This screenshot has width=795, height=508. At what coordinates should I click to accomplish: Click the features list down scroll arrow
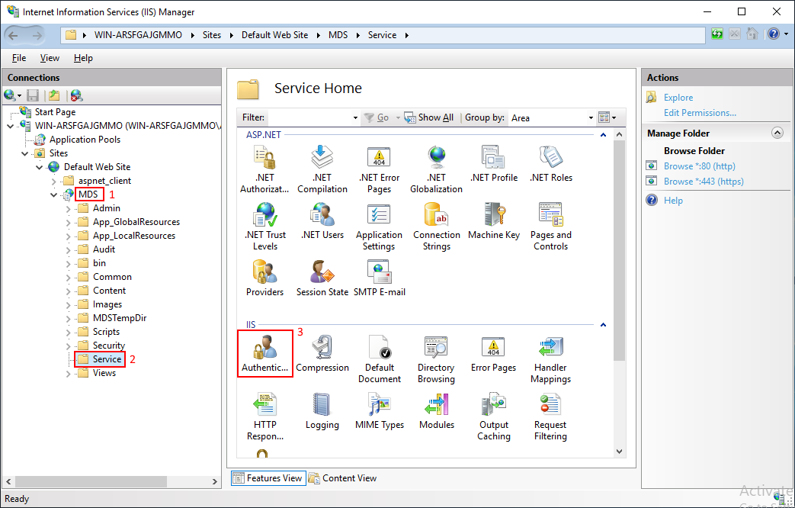[x=619, y=451]
